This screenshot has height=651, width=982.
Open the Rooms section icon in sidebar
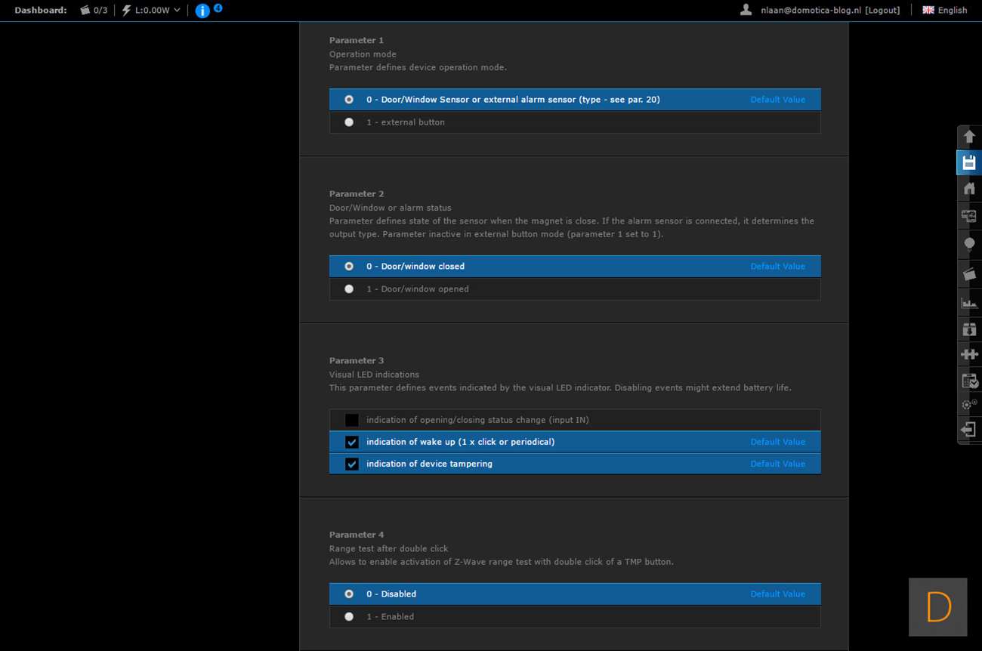[x=969, y=216]
